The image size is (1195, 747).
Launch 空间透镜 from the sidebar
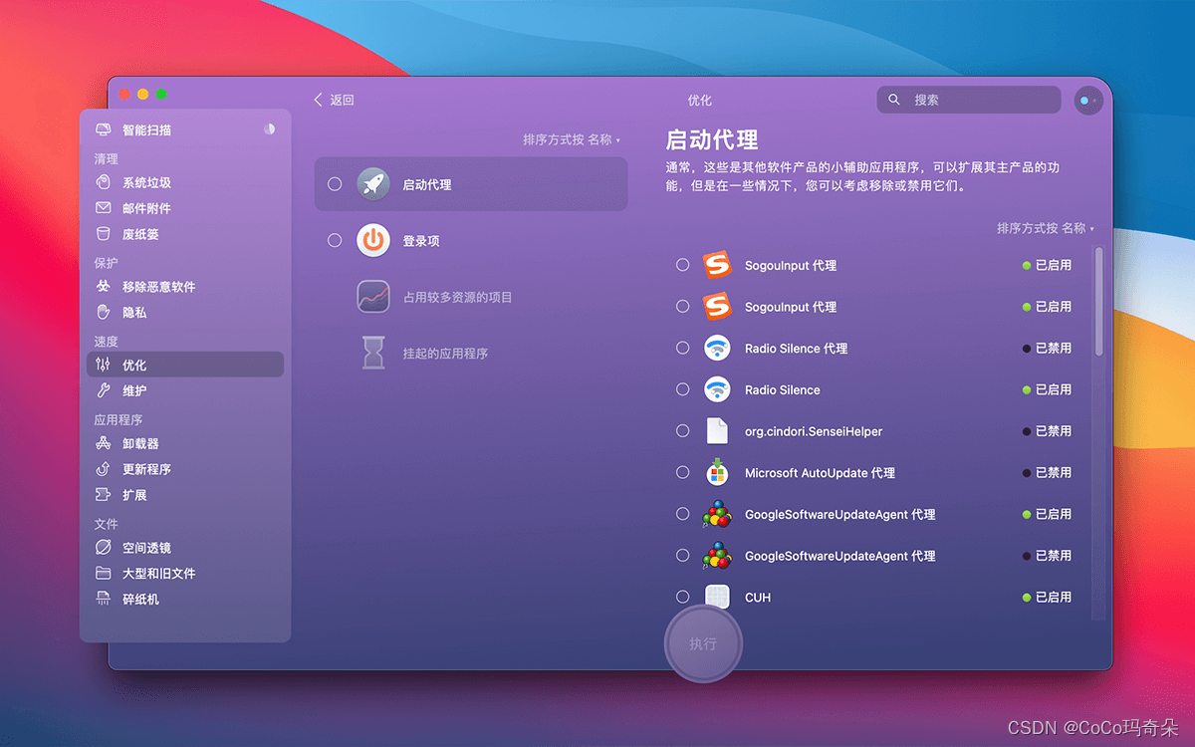[x=184, y=548]
